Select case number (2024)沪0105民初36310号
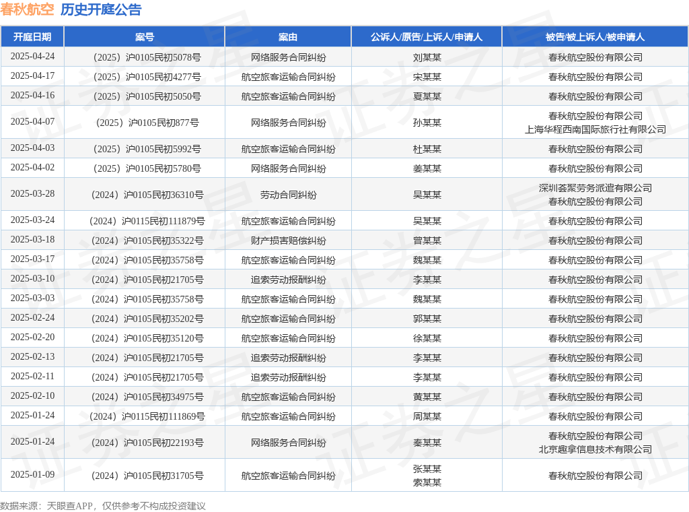 pyautogui.click(x=145, y=195)
